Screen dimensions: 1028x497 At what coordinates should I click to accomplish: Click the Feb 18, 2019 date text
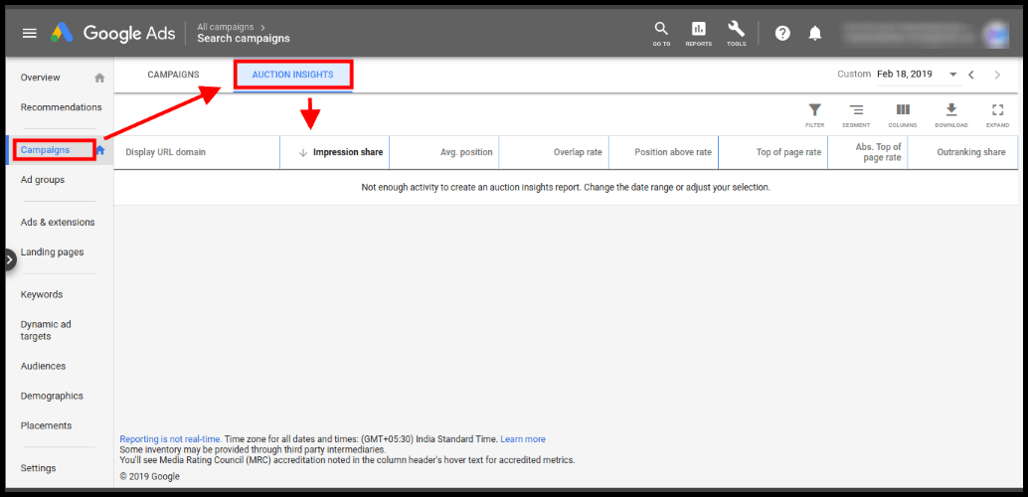(905, 75)
